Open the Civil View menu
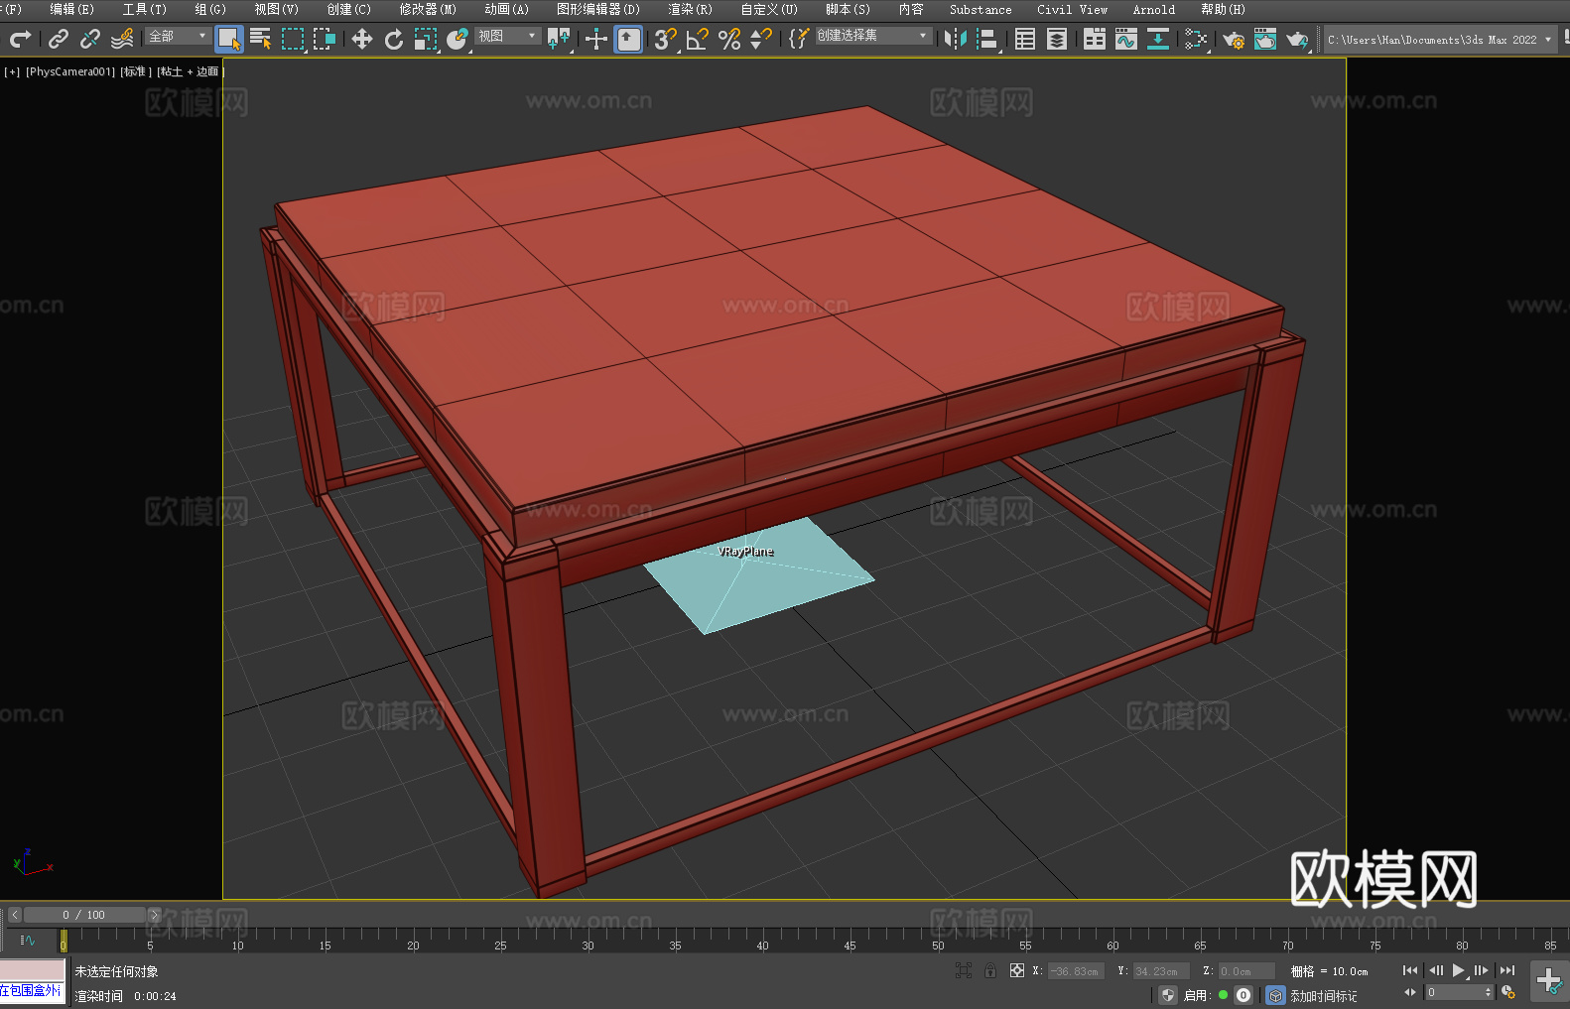Viewport: 1570px width, 1009px height. pyautogui.click(x=1072, y=9)
